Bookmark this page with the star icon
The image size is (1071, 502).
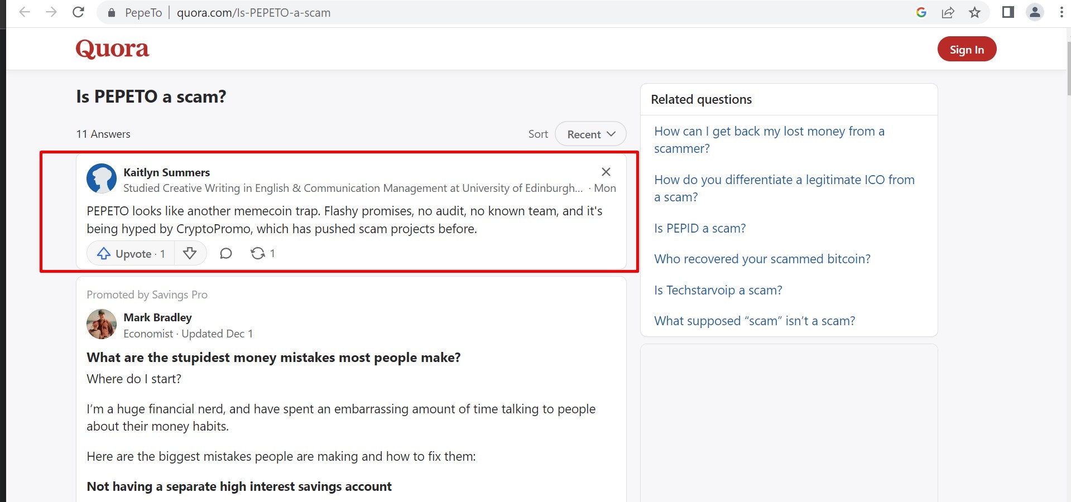point(974,12)
